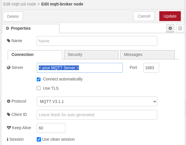Click the tag icon beside Client ID
186x145 pixels.
point(9,114)
